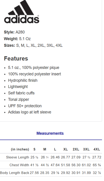This screenshot has width=104, height=181.
Task: Select the Style: A280 text
Action: pos(14,32)
